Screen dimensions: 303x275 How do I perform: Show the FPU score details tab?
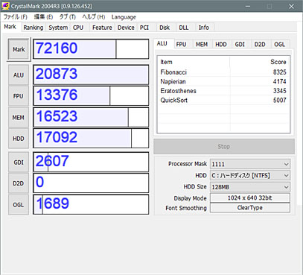[x=181, y=44]
